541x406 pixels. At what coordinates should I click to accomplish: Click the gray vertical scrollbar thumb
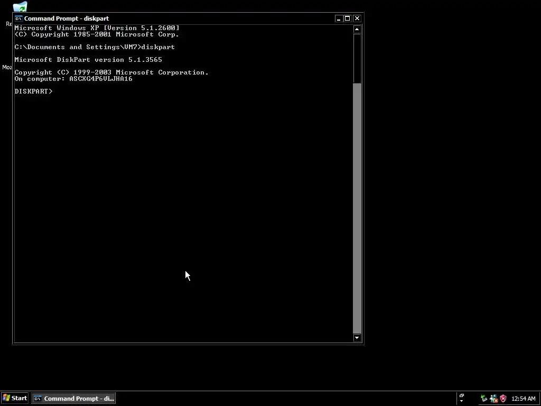click(x=357, y=208)
